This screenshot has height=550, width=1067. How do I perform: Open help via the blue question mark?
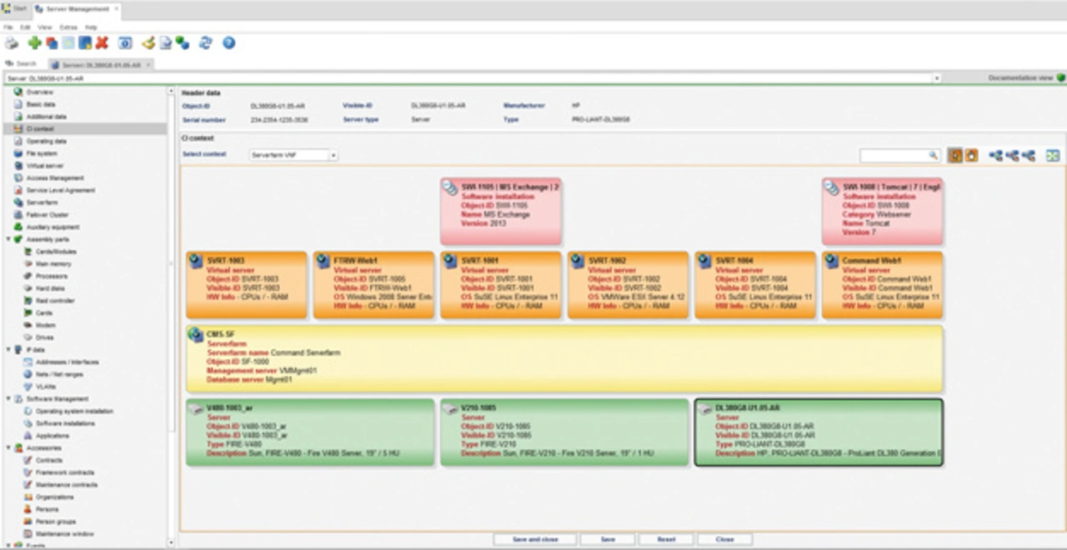click(228, 43)
